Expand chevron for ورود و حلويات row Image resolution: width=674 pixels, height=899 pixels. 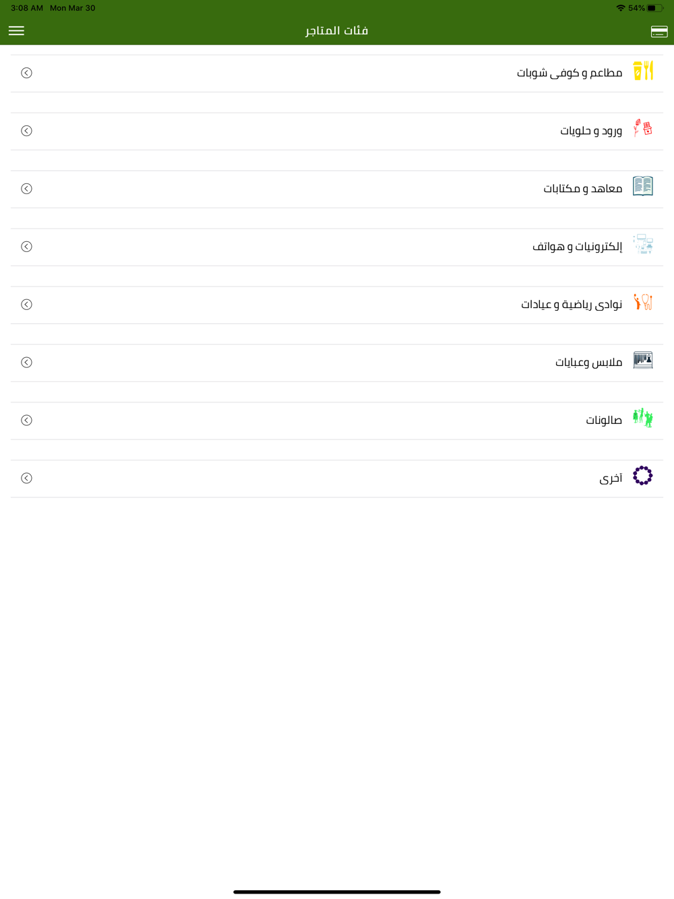(26, 131)
